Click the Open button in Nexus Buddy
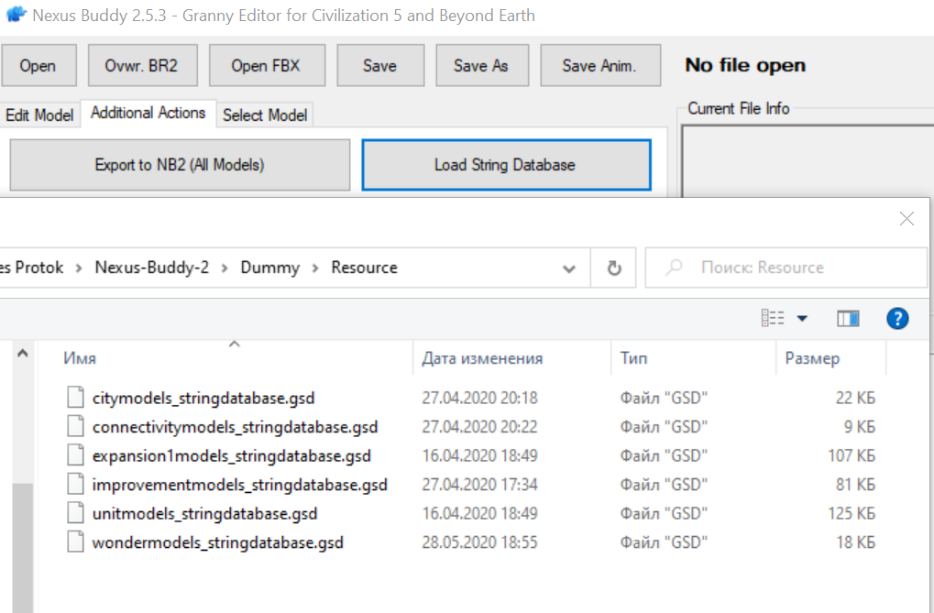The width and height of the screenshot is (934, 613). (x=38, y=66)
